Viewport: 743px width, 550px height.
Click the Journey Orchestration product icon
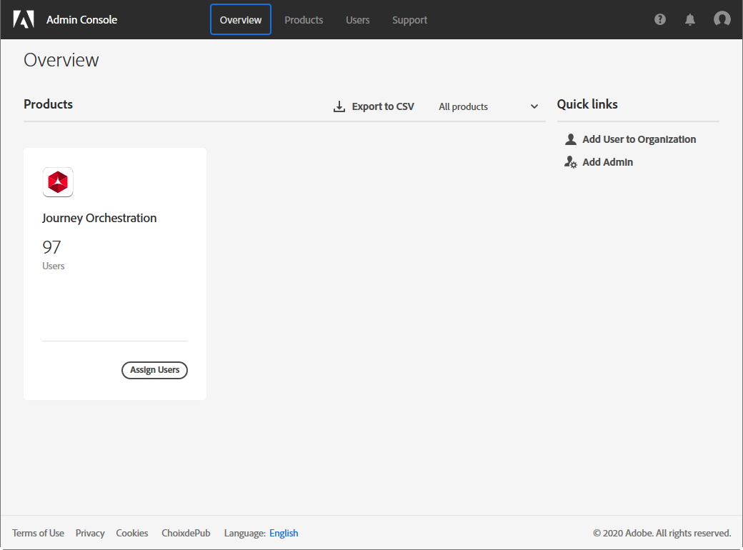tap(58, 182)
